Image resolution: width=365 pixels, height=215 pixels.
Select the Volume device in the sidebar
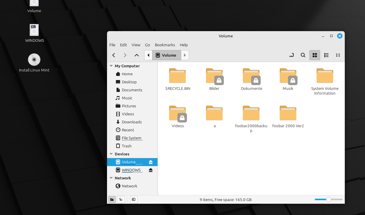pyautogui.click(x=132, y=162)
